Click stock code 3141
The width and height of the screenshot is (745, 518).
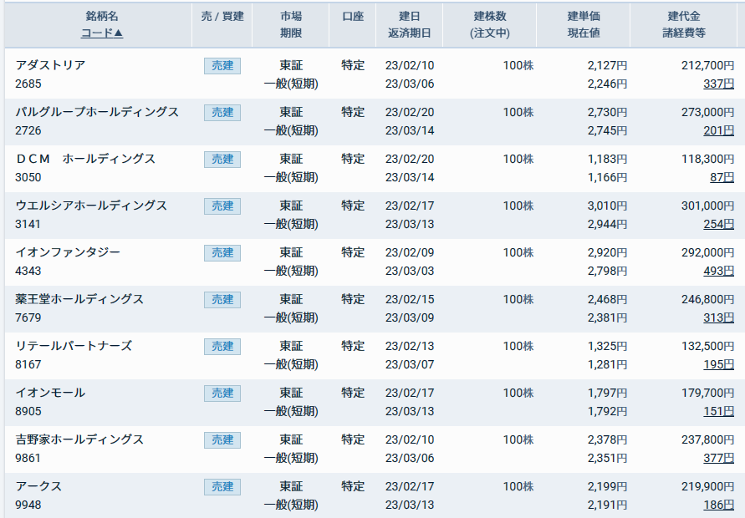tap(28, 224)
